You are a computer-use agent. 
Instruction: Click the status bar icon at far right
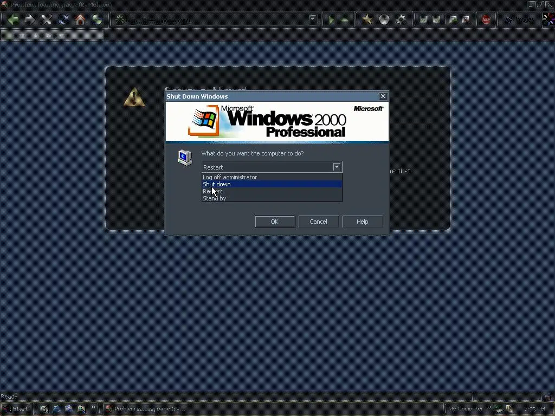pyautogui.click(x=547, y=396)
